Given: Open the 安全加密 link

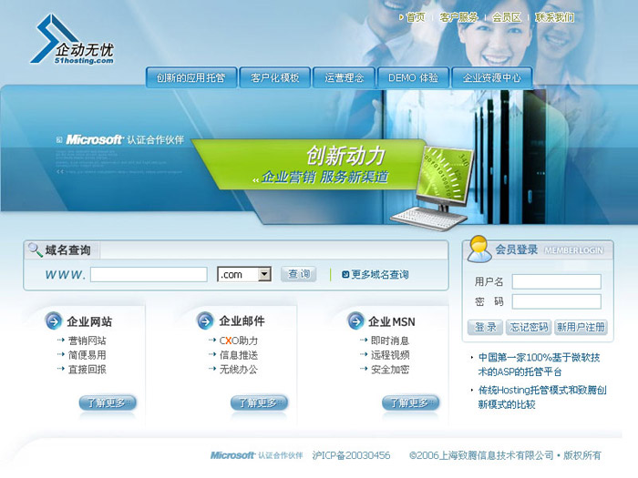Looking at the screenshot, I should pos(390,370).
